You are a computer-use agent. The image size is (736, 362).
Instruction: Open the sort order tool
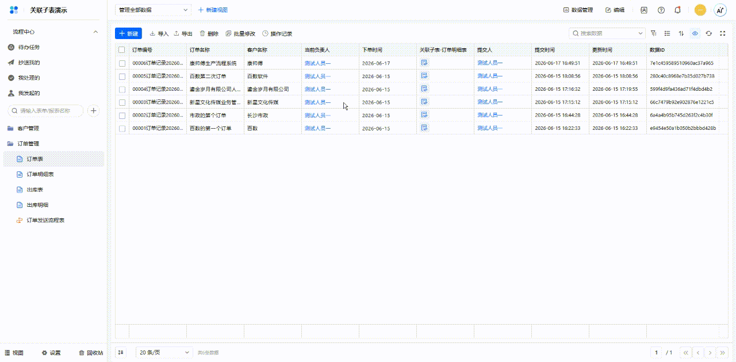point(681,33)
